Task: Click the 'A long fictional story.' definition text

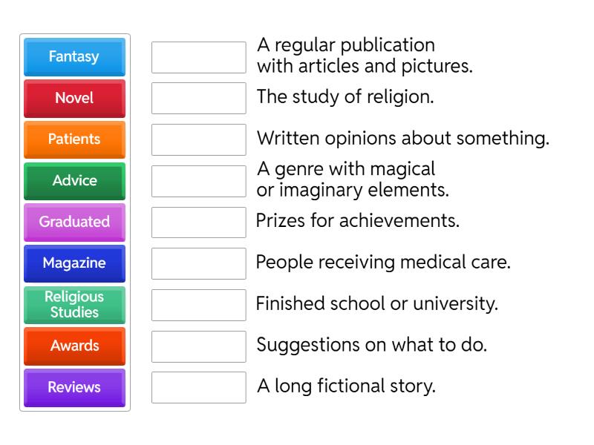Action: (346, 386)
